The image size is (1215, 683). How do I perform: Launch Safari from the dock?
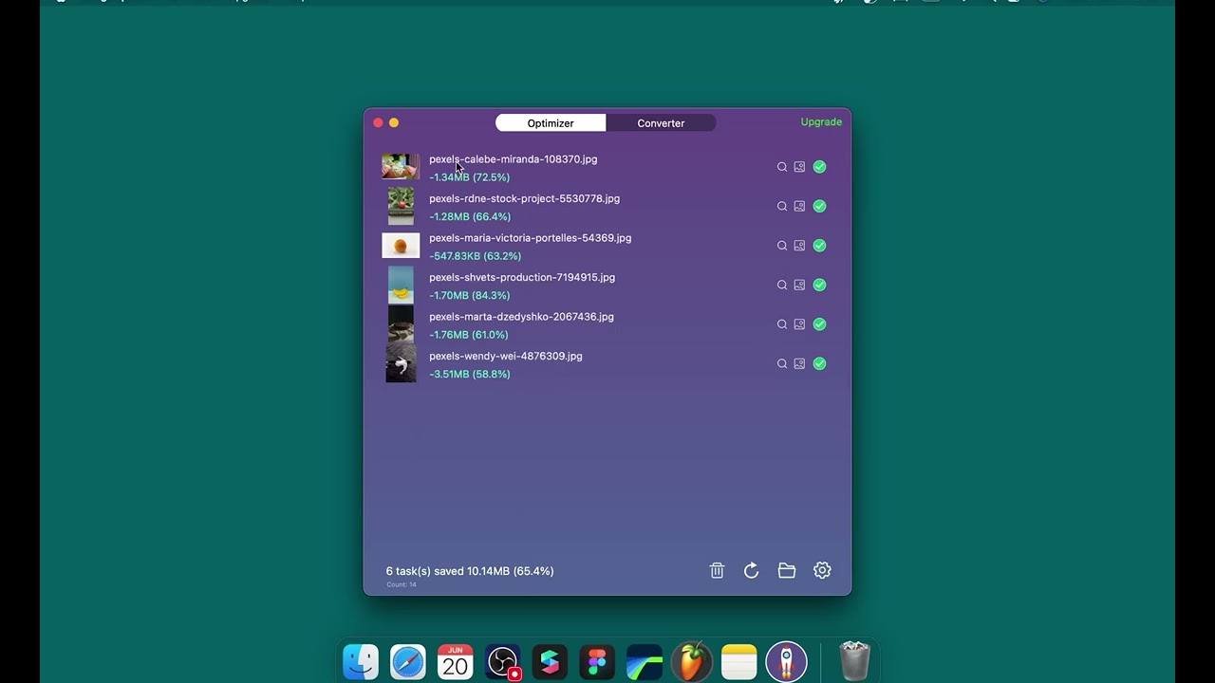408,662
